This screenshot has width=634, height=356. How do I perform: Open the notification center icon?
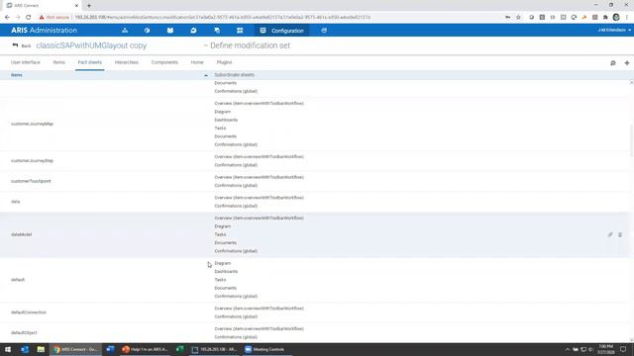(x=623, y=349)
